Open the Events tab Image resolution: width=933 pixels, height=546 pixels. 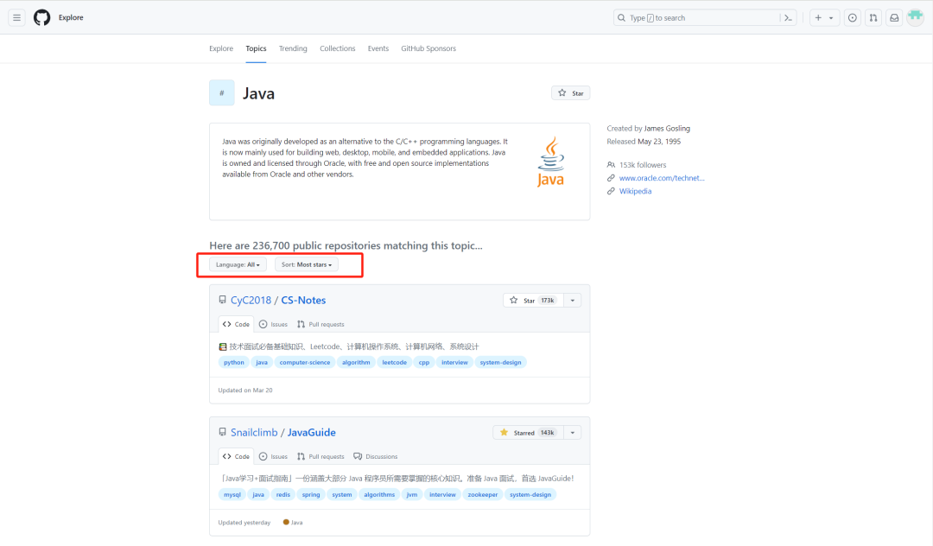378,48
